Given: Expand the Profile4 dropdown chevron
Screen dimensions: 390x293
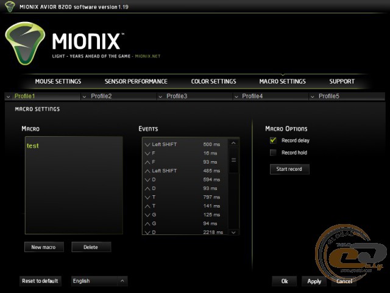Looking at the screenshot, I should tap(236, 96).
